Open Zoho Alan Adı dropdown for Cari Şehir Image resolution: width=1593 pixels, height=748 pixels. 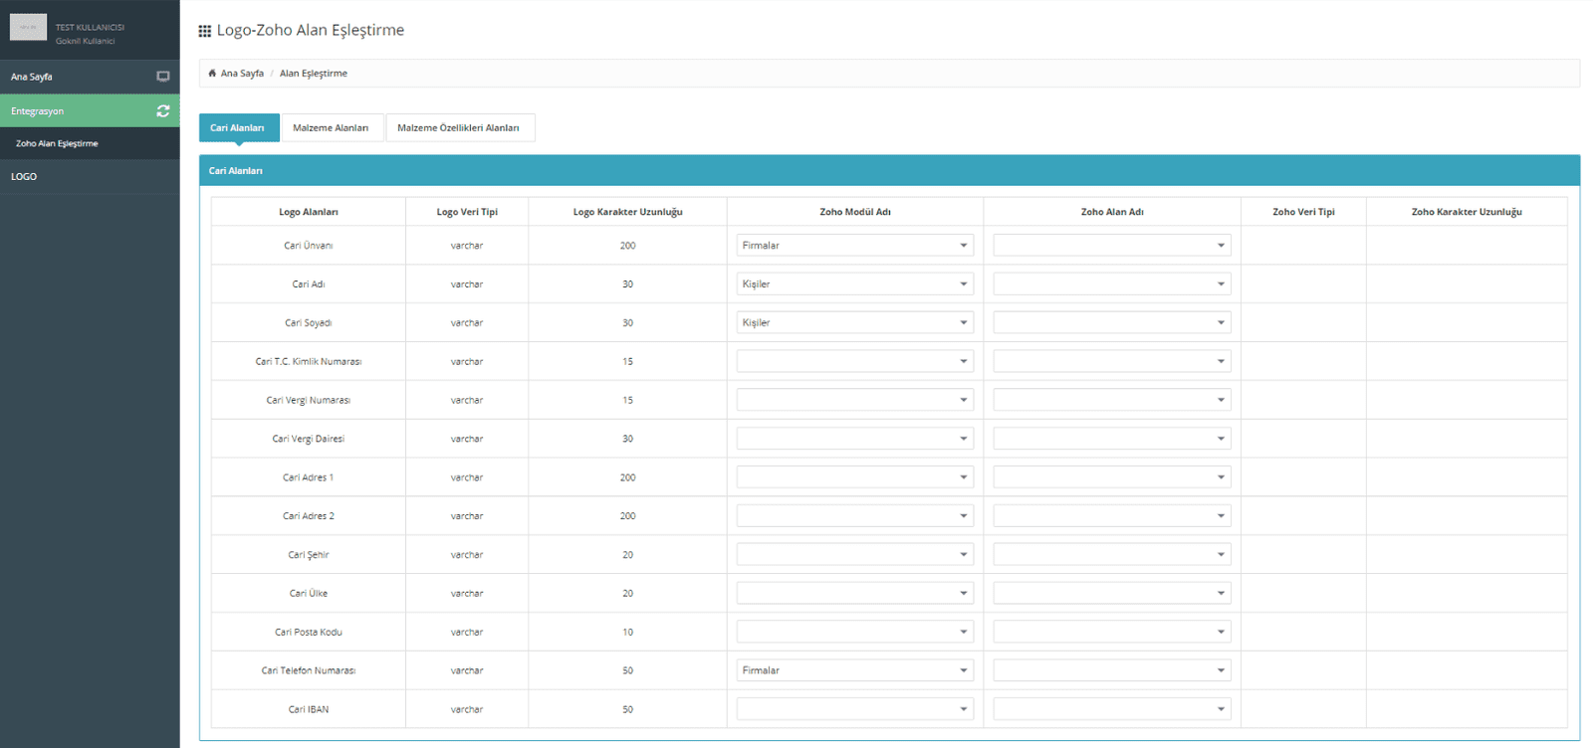coord(1112,554)
